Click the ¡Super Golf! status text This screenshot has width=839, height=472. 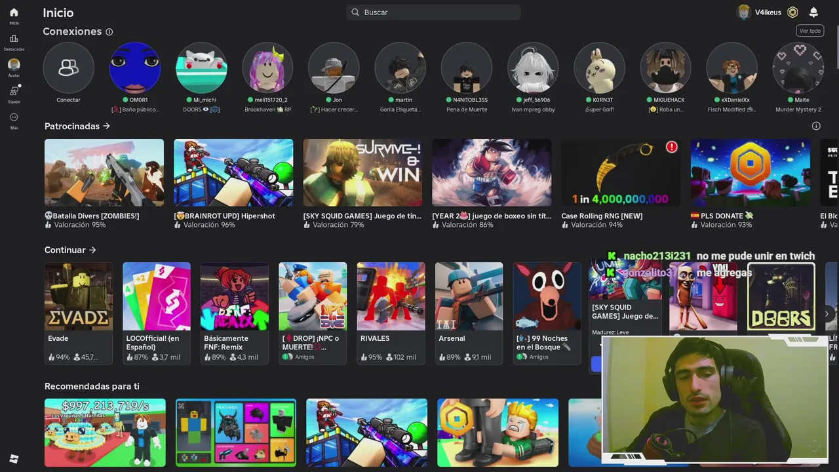(599, 109)
